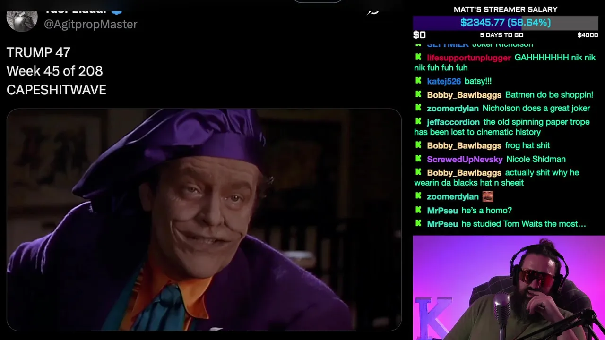This screenshot has height=340, width=605.
Task: Click Kick badge beside 'he's a homo?' message
Action: click(418, 210)
